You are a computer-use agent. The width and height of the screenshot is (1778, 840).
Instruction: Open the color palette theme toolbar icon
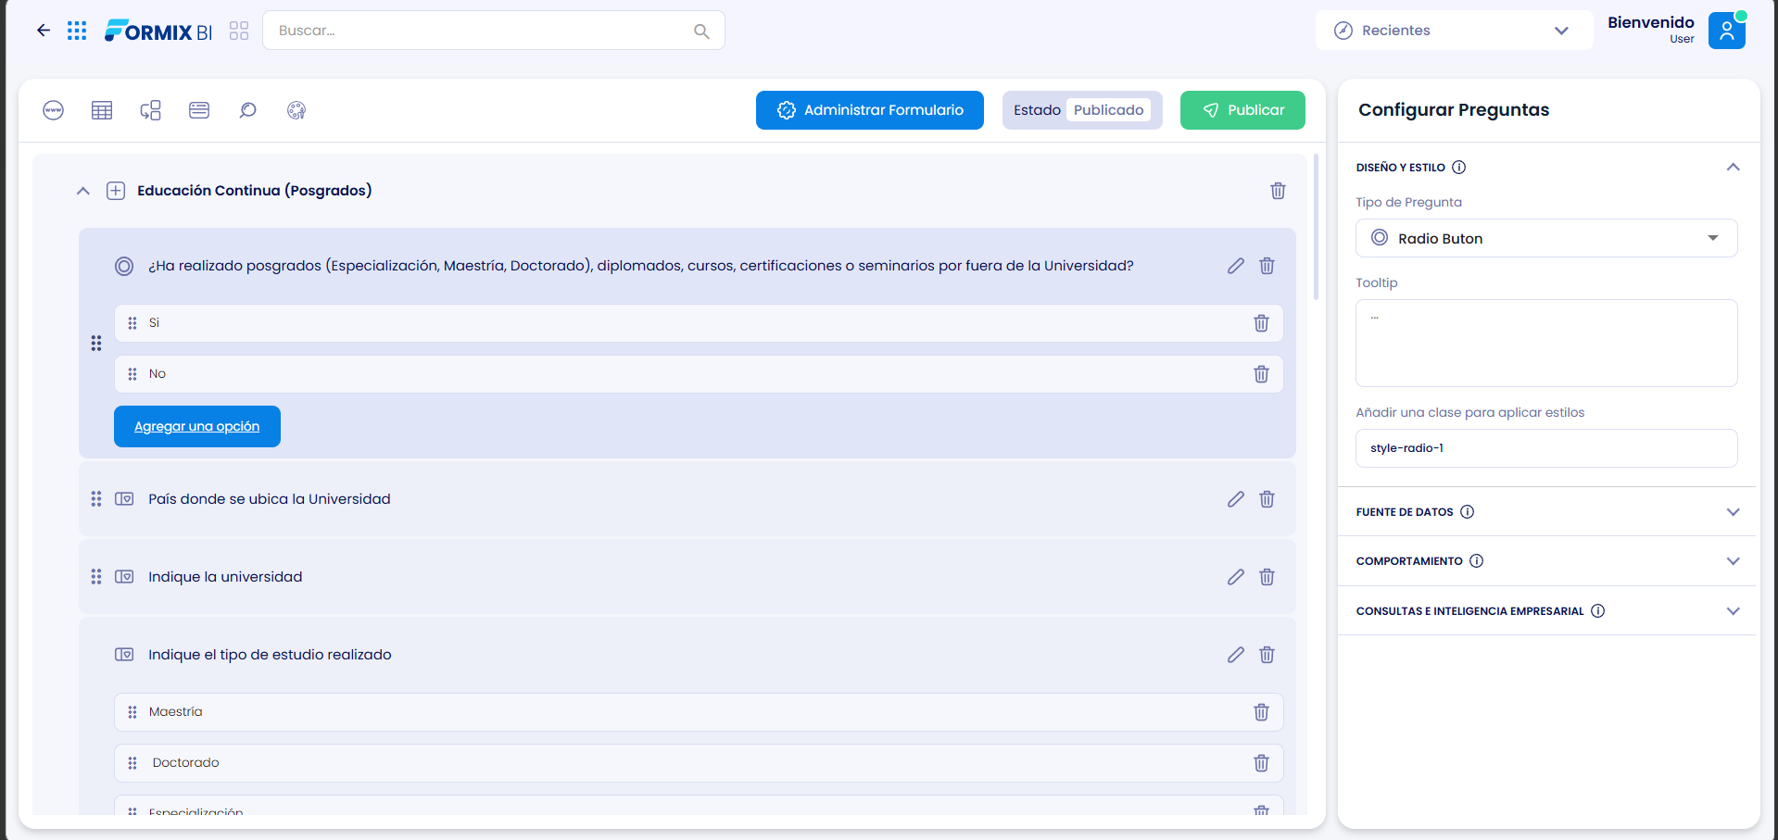296,110
